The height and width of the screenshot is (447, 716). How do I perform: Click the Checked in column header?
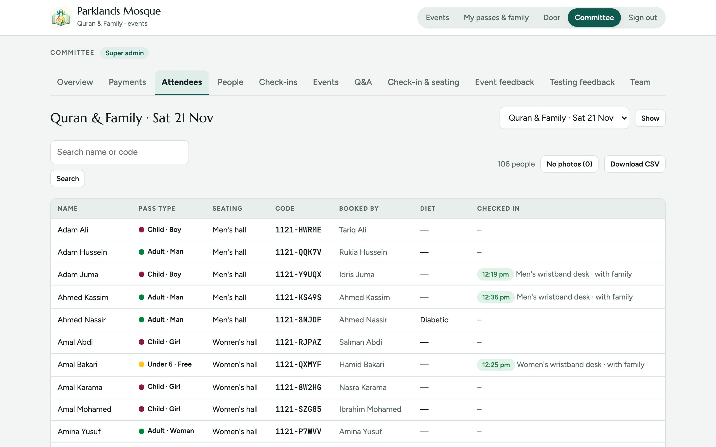tap(498, 208)
